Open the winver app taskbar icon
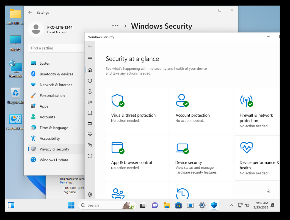Viewport: 290px width, 220px height. click(x=190, y=205)
